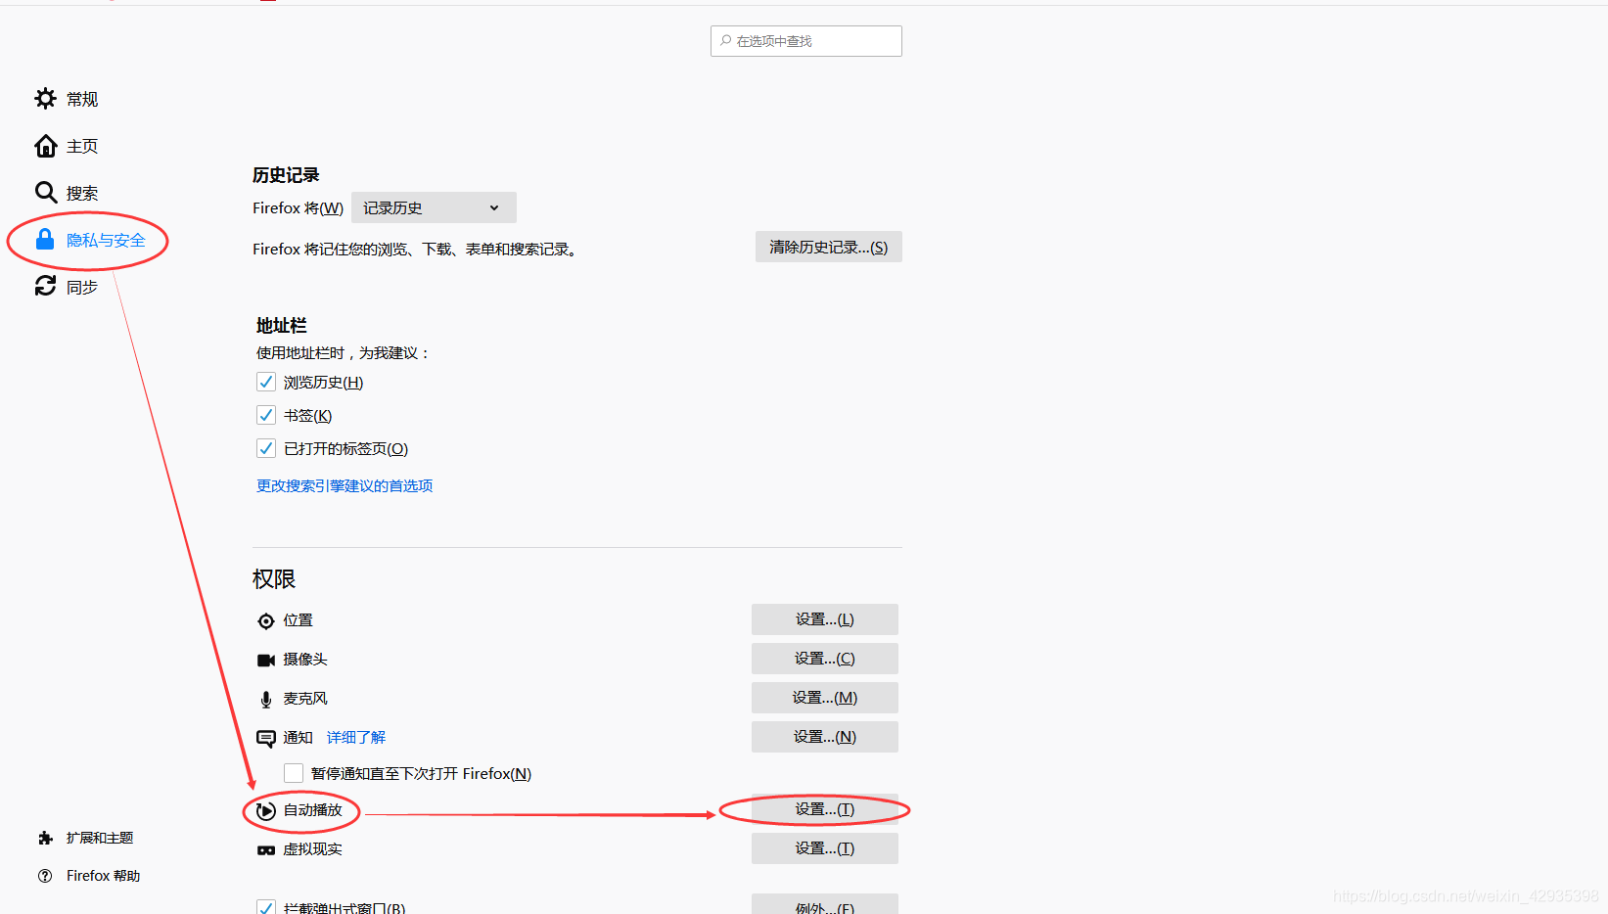Open 设置...(C) for 摄像头 permission
The height and width of the screenshot is (914, 1608).
[825, 659]
